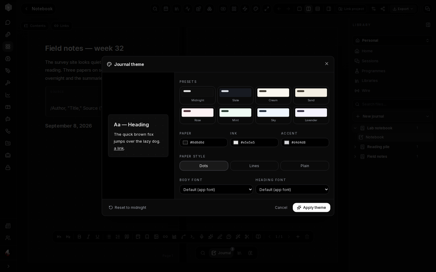
Task: Click the Cancel button
Action: pos(281,208)
